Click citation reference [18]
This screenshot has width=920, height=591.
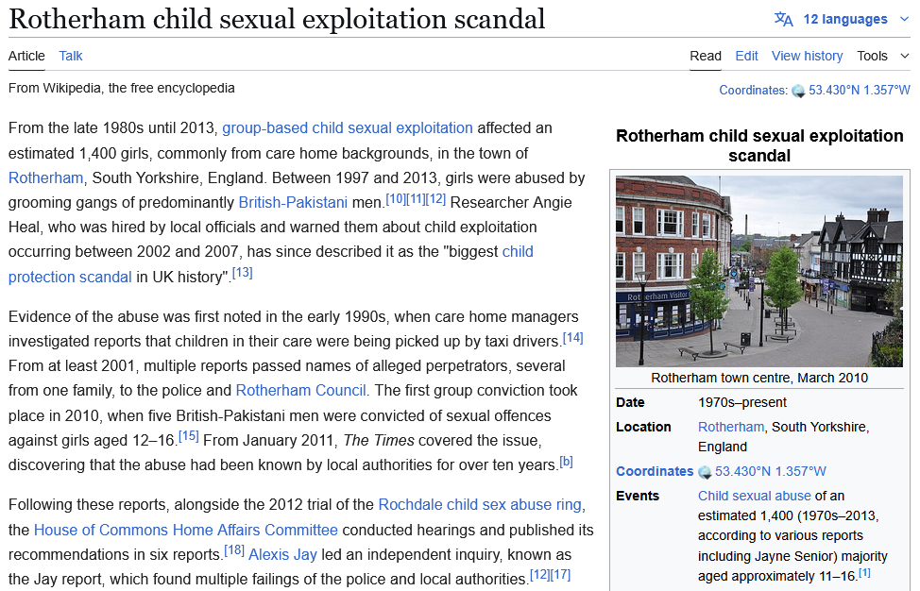click(234, 550)
